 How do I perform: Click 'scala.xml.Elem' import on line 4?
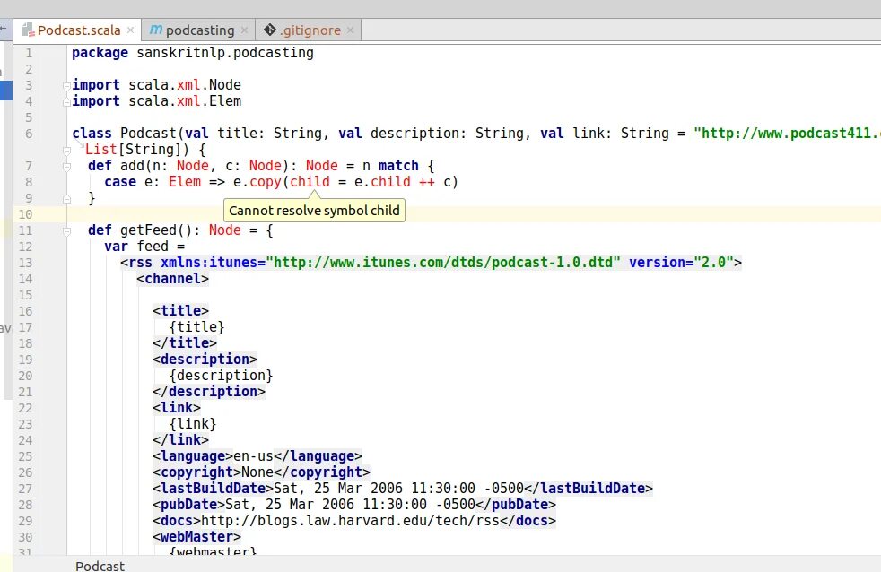tap(185, 101)
